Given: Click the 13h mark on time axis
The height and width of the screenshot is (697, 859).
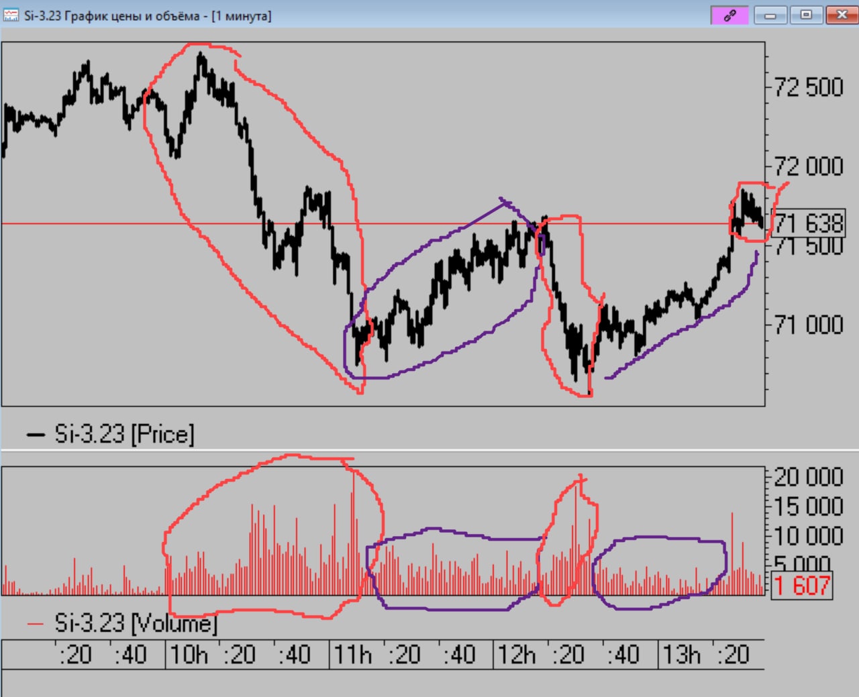Looking at the screenshot, I should [680, 654].
